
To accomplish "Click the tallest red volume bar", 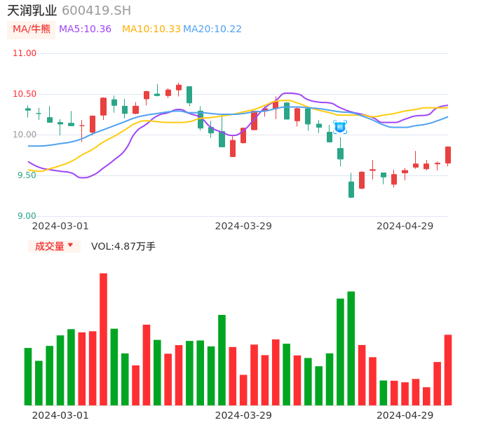I will [x=103, y=339].
